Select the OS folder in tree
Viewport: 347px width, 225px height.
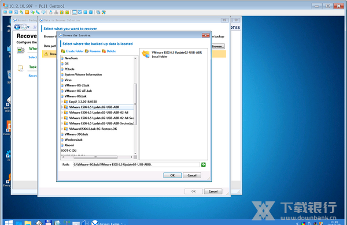[x=67, y=63]
